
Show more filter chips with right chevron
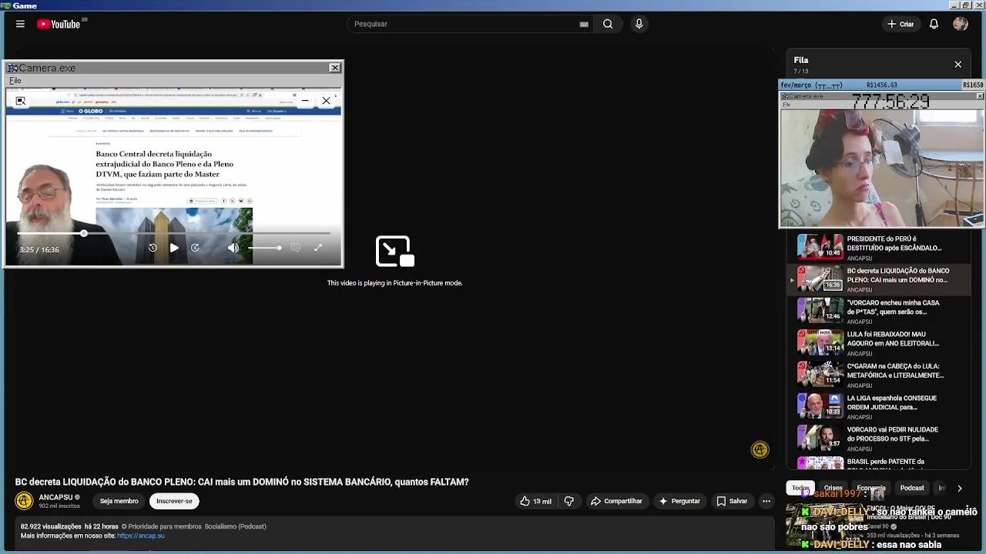tap(959, 488)
